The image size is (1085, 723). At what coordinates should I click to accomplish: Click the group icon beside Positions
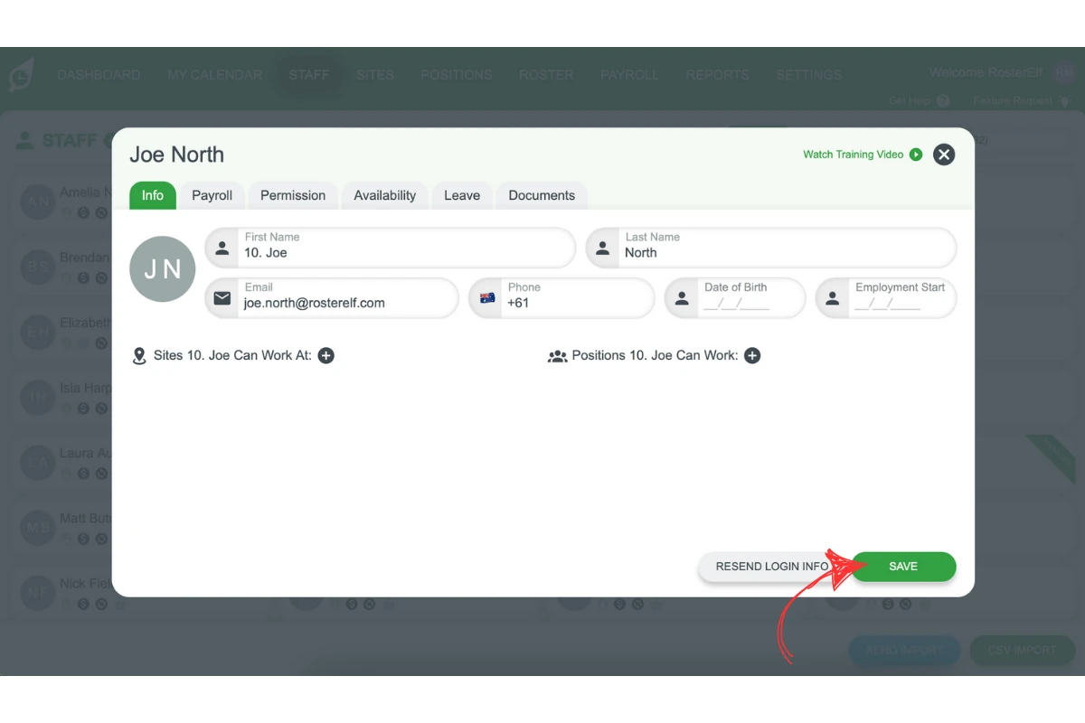(x=557, y=356)
